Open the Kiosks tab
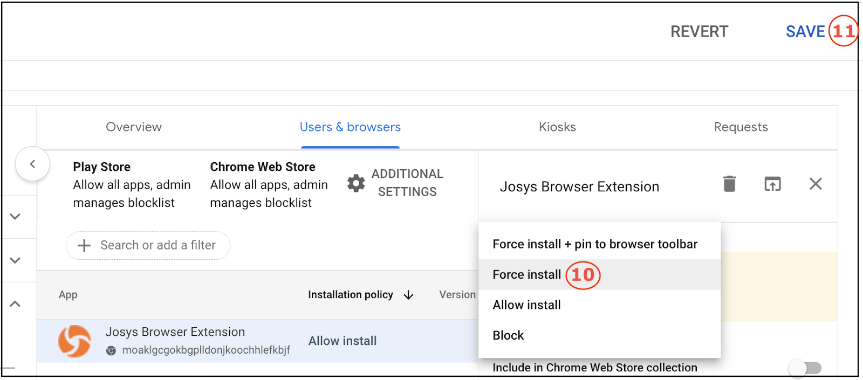863x380 pixels. coord(557,127)
